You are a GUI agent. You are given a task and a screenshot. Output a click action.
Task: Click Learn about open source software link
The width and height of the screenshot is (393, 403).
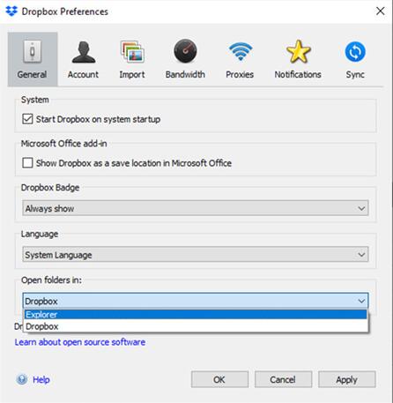click(x=80, y=342)
